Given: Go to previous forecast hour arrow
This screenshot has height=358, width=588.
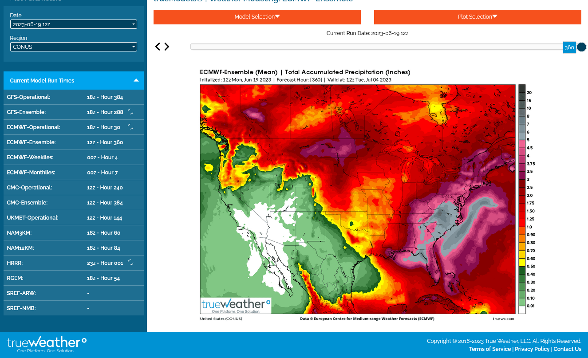Looking at the screenshot, I should coord(158,47).
